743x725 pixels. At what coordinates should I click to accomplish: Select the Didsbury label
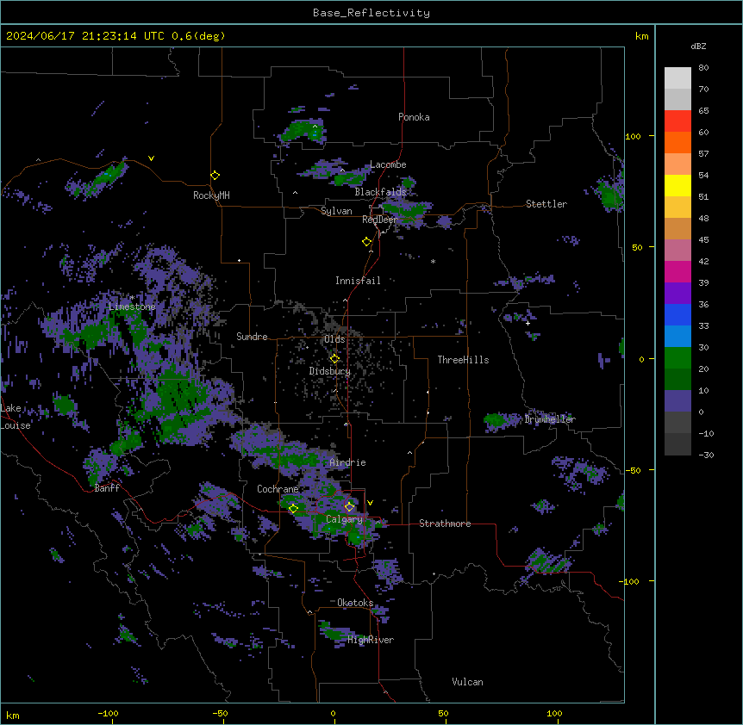click(x=330, y=371)
